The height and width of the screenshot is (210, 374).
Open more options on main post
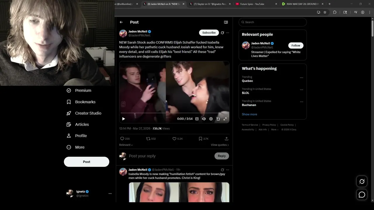pyautogui.click(x=228, y=33)
